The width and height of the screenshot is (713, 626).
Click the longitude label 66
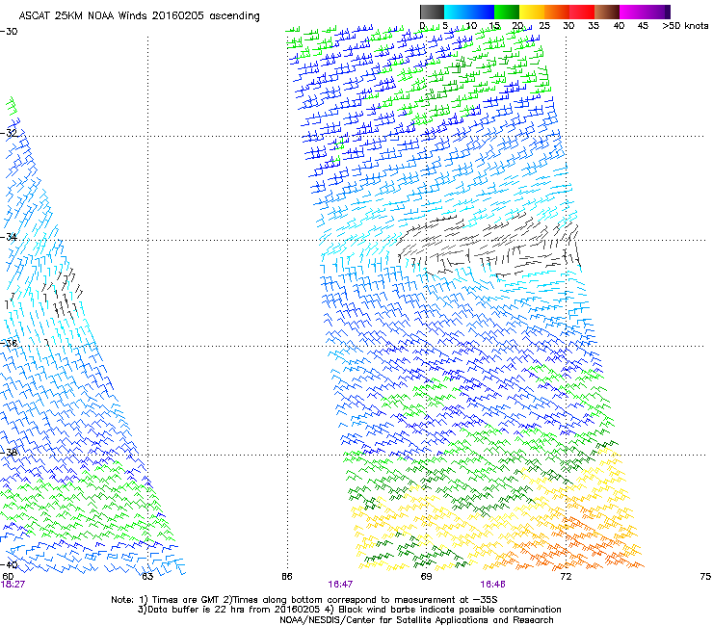click(x=287, y=577)
